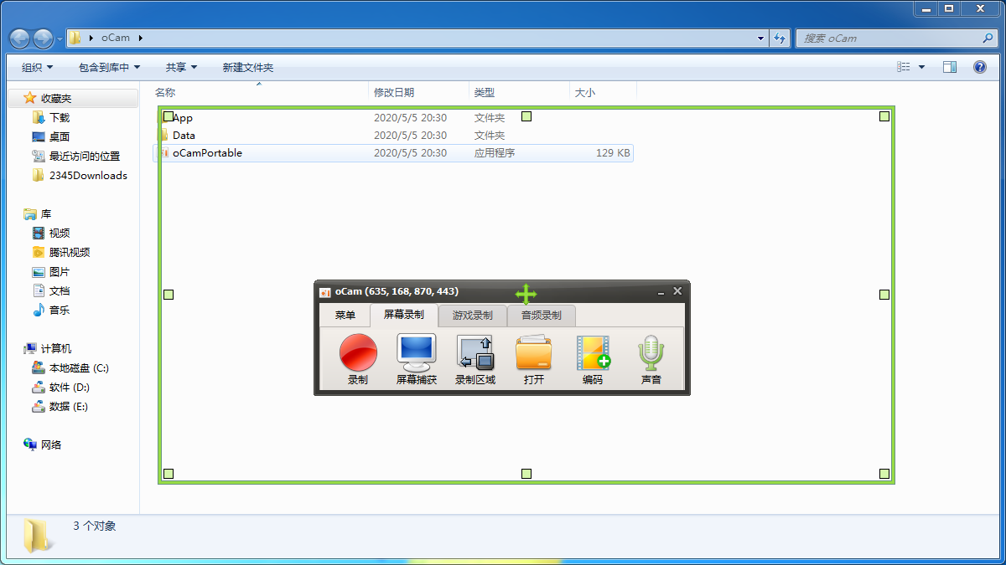Open the 共享 dropdown menu

point(181,67)
